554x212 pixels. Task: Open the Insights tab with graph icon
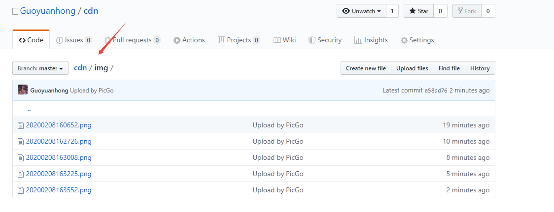[x=371, y=40]
